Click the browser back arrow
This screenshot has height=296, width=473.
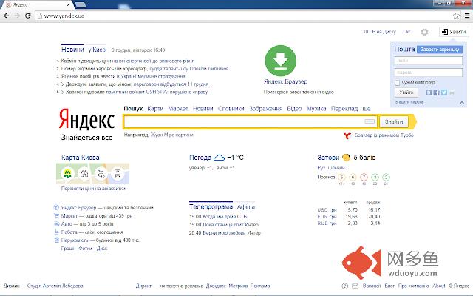tap(7, 16)
